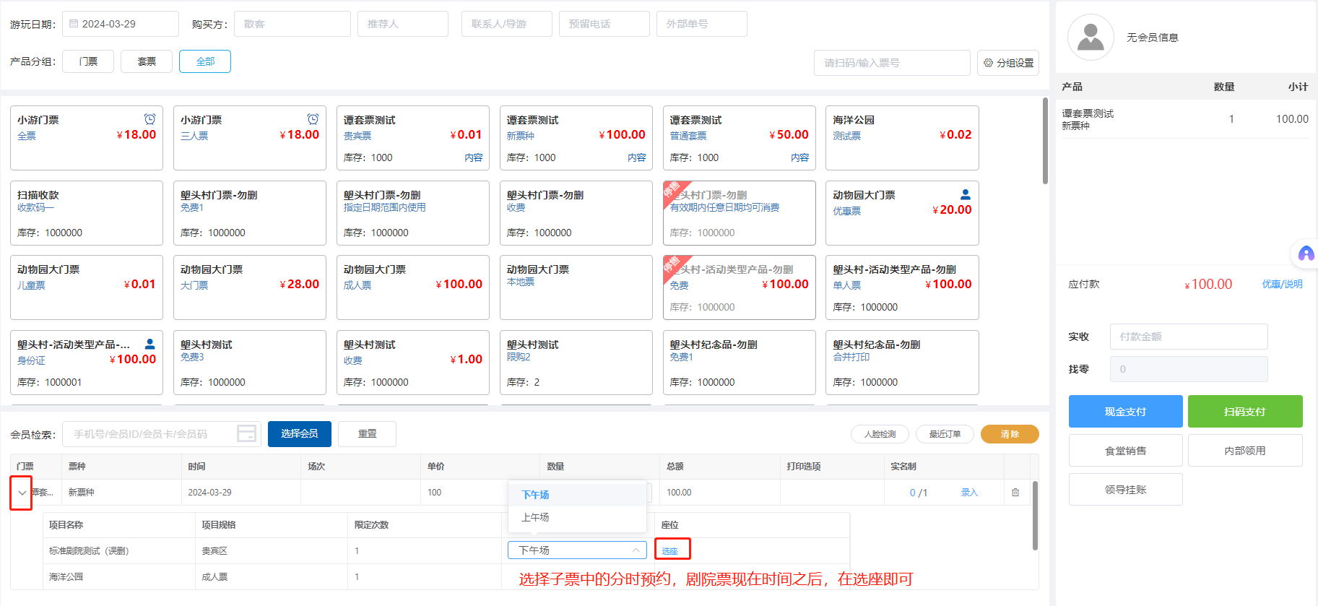The width and height of the screenshot is (1318, 606).
Task: Filter the product group by 门票
Action: tap(88, 61)
